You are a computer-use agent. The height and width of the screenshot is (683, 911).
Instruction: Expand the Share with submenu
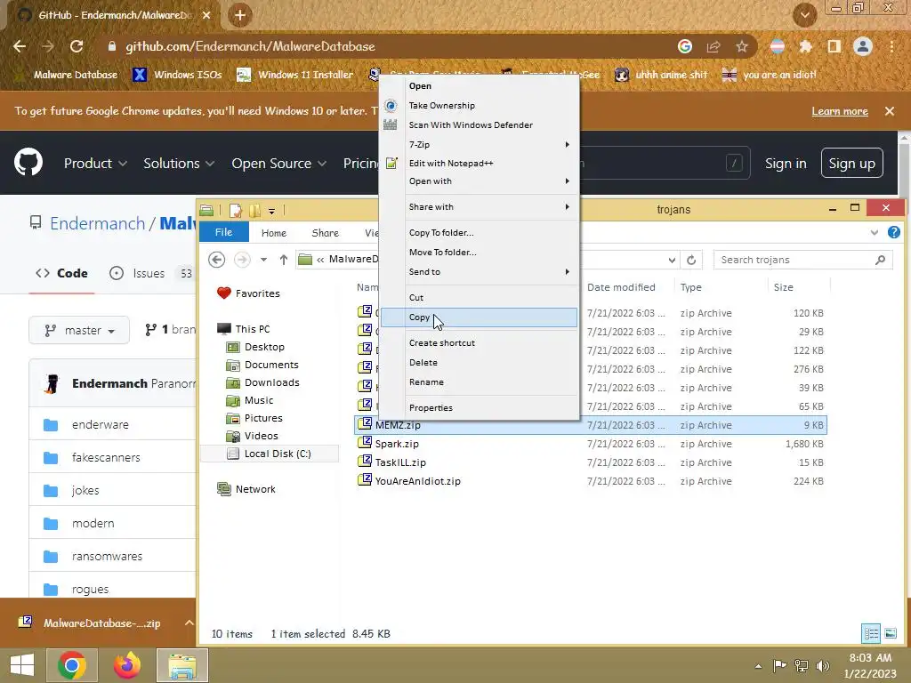(479, 206)
